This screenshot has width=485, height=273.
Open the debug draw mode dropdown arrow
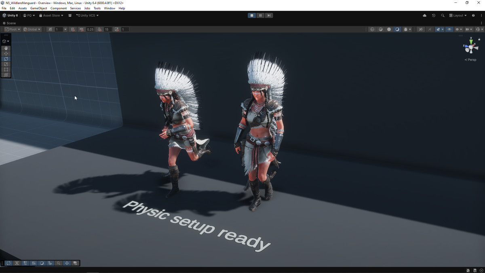click(410, 30)
